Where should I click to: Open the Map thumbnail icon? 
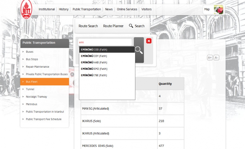218,9
